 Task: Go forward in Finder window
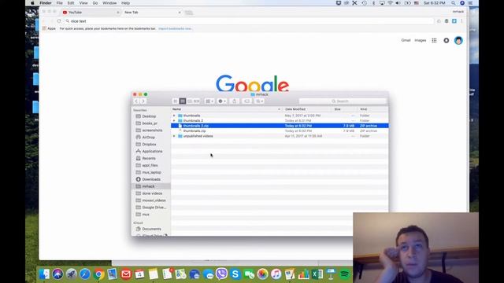143,101
